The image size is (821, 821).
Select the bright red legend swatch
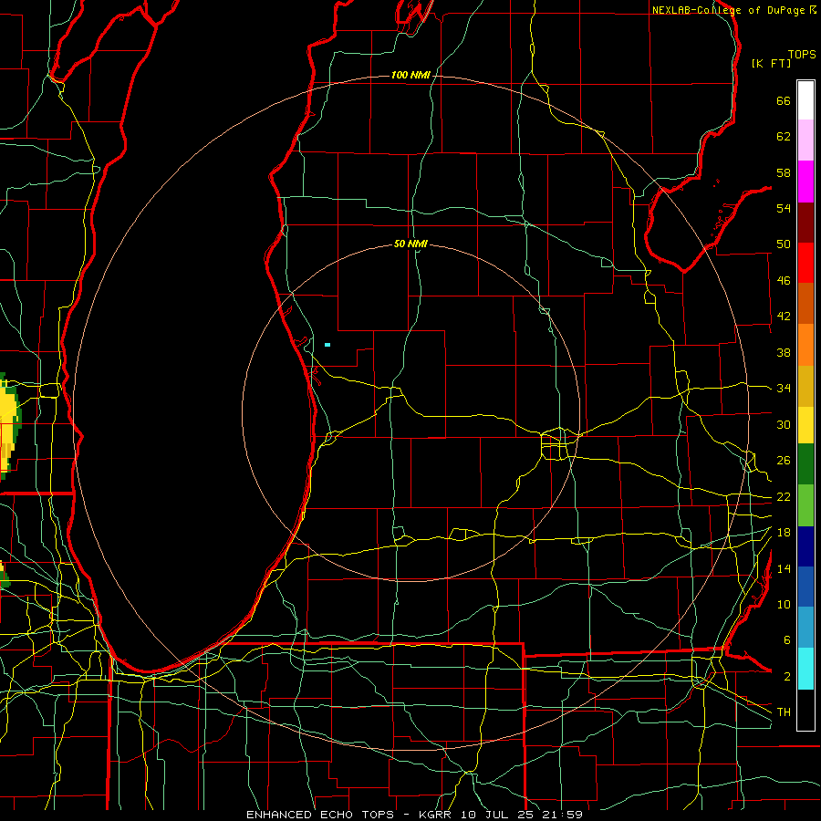pos(805,263)
